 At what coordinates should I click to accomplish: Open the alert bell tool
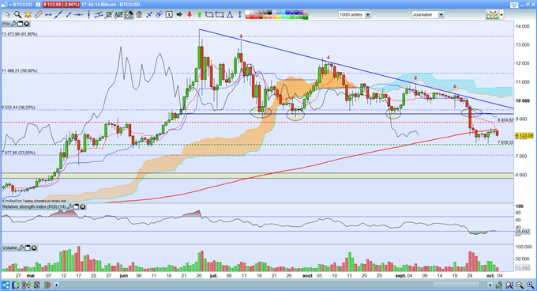28,15
